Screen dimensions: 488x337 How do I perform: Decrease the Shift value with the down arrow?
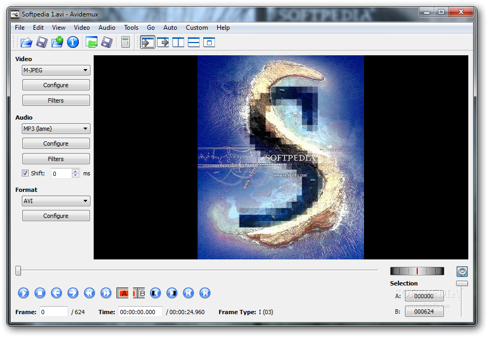(x=76, y=175)
